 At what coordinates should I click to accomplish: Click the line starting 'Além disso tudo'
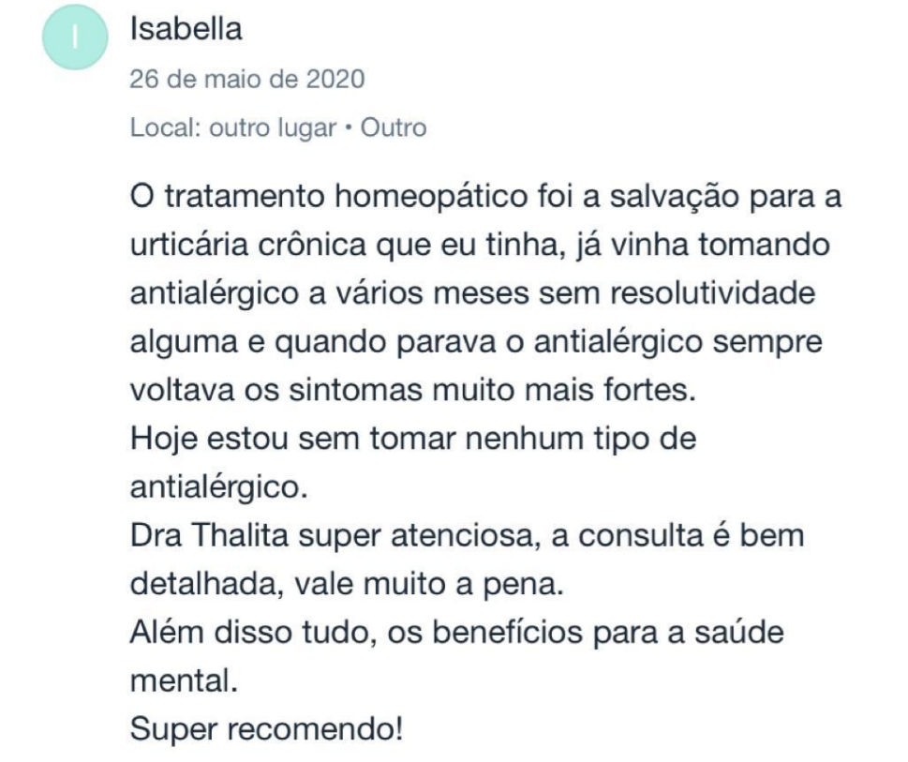(457, 632)
